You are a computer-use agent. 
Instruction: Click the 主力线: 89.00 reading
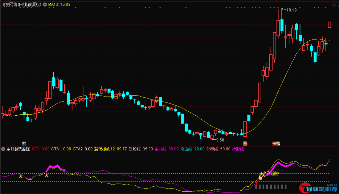167,149
